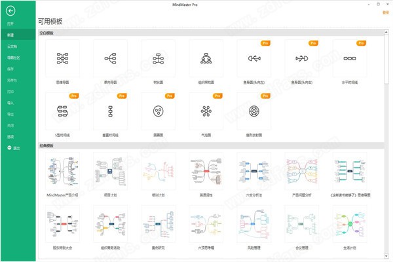393x262 pixels.
Task: Pick the 组织架构图 org chart template
Action: tap(206, 58)
